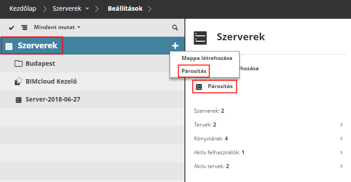This screenshot has width=351, height=182.
Task: Click the Szerverek server icon in tree header
Action: click(9, 46)
